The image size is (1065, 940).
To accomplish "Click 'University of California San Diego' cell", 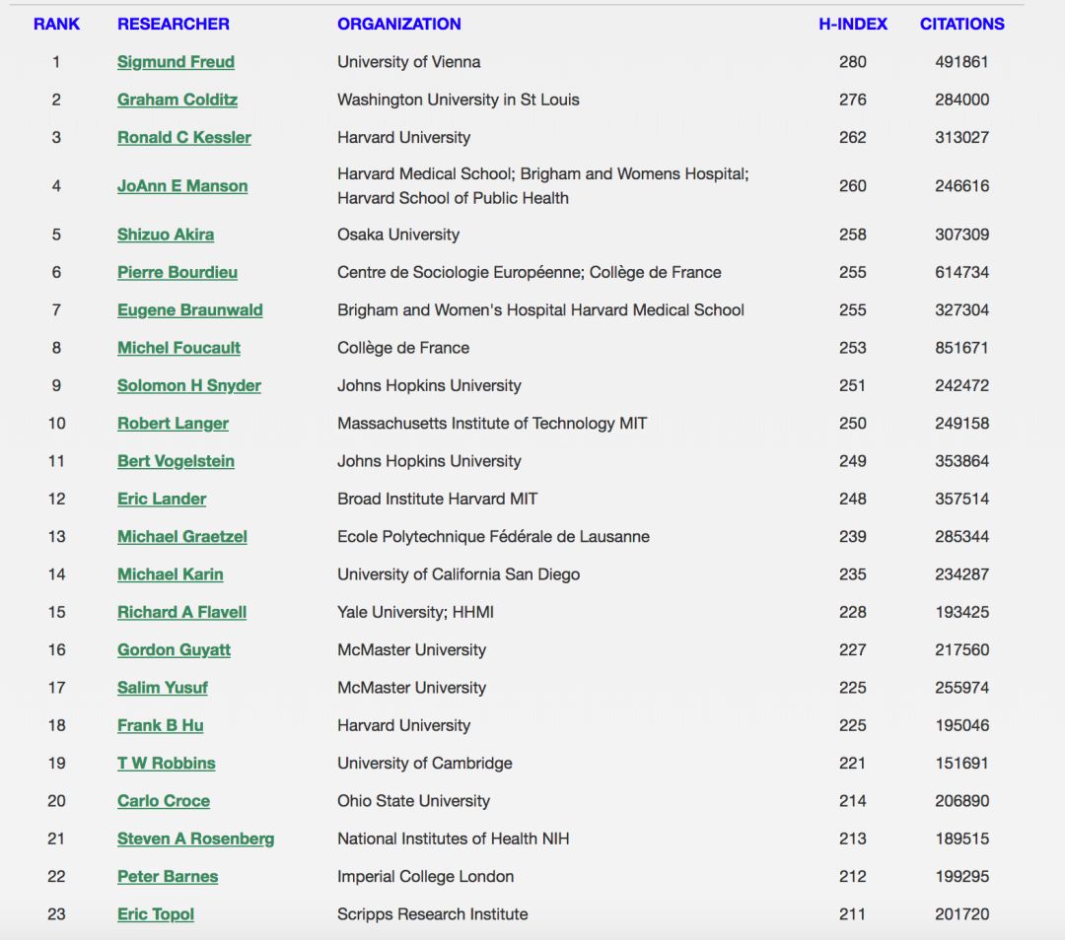I will 459,574.
